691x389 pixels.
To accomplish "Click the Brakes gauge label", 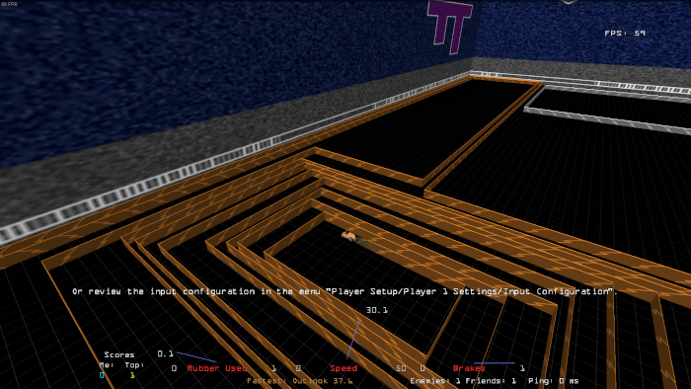I will 469,368.
